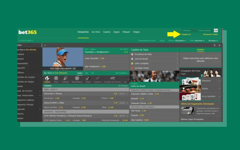Image resolution: width=240 pixels, height=150 pixels.
Task: Open the Ajuda help link
Action: click(162, 41)
